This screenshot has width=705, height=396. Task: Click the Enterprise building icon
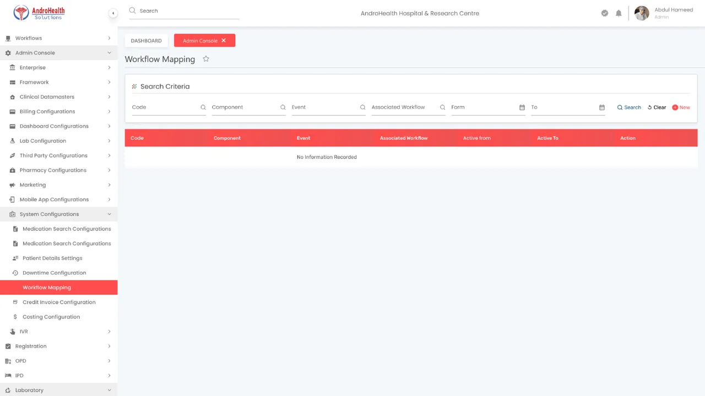pos(13,68)
